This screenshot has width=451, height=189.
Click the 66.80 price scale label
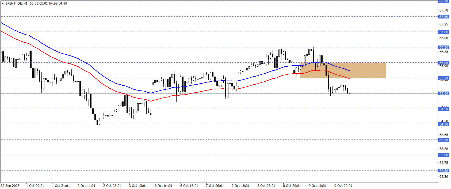(x=444, y=38)
